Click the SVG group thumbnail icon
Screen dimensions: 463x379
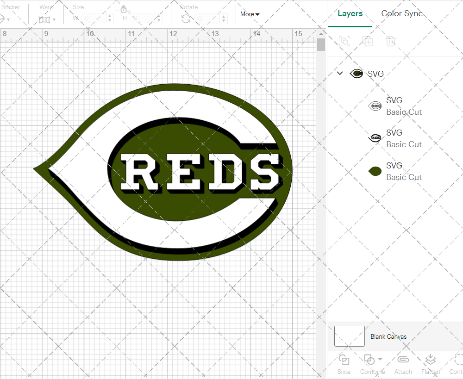357,74
